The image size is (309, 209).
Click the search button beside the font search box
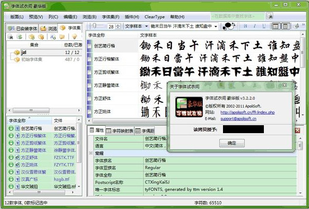[x=269, y=16]
